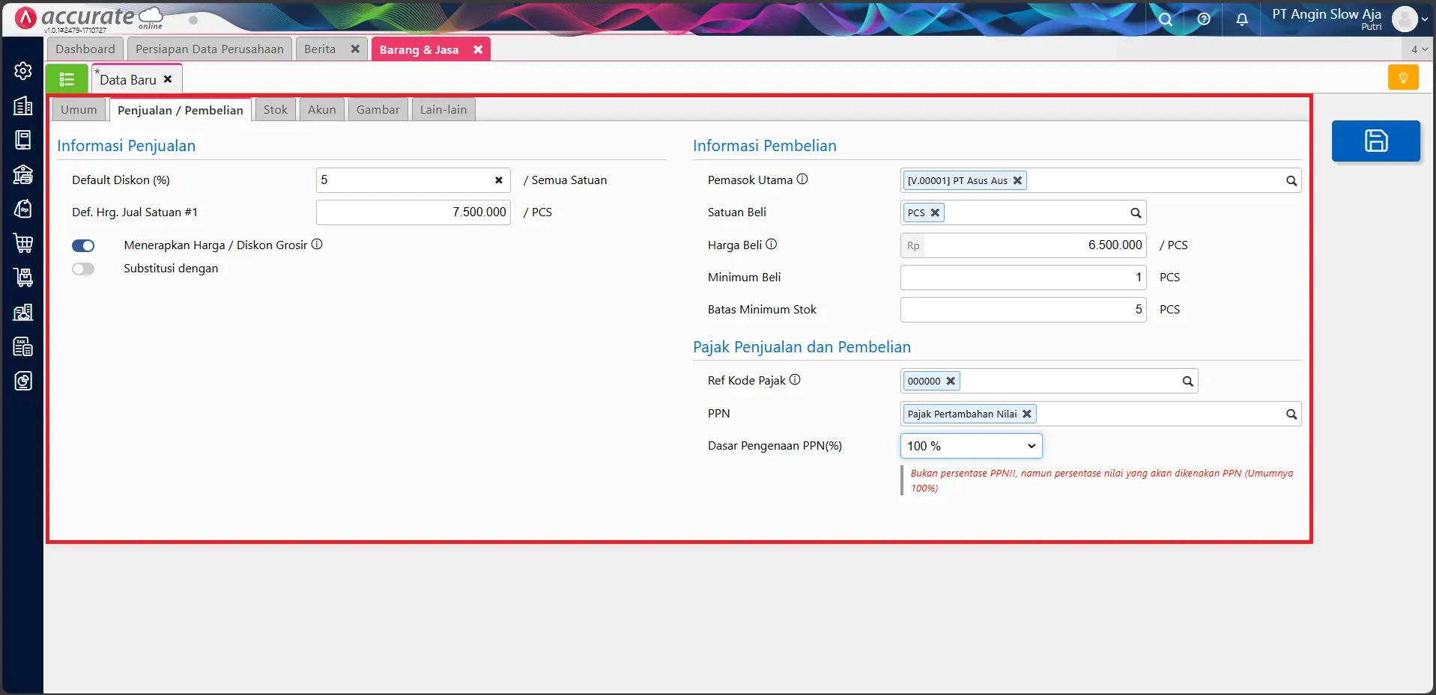Open the Dasar Pengenaan PPN dropdown
Screen dimensions: 1436x695
pos(971,446)
